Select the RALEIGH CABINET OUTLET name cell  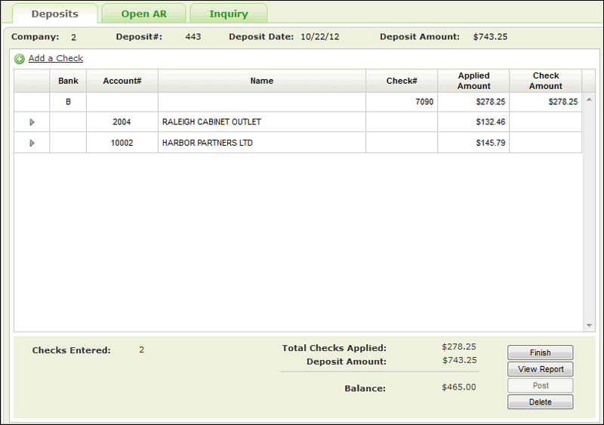pyautogui.click(x=262, y=122)
